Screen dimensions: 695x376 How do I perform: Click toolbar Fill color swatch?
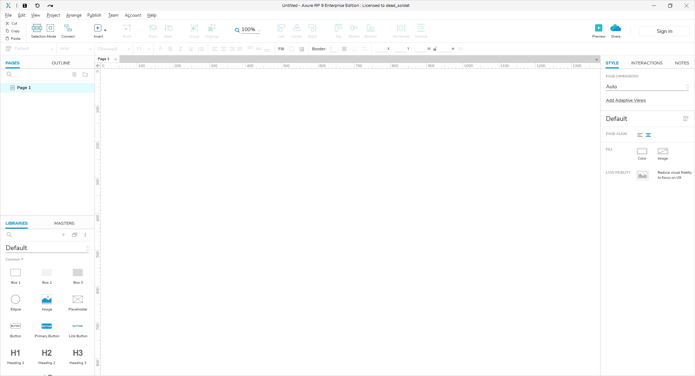tap(291, 49)
